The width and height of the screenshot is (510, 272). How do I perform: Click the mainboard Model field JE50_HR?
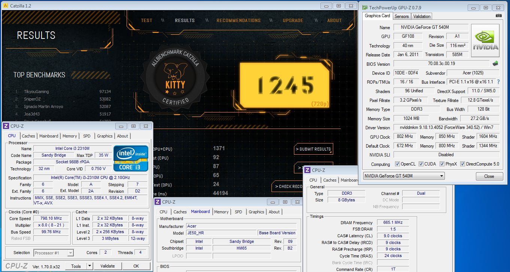(221, 233)
